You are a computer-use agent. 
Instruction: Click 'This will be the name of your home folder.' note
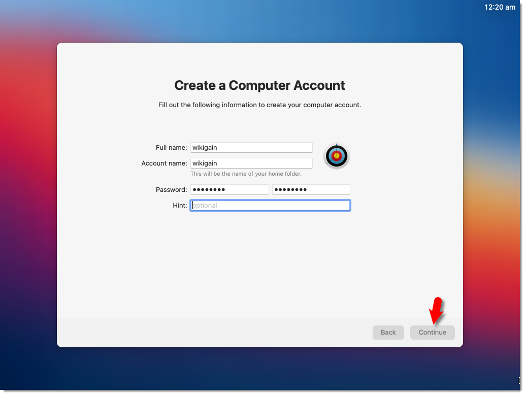coord(246,174)
